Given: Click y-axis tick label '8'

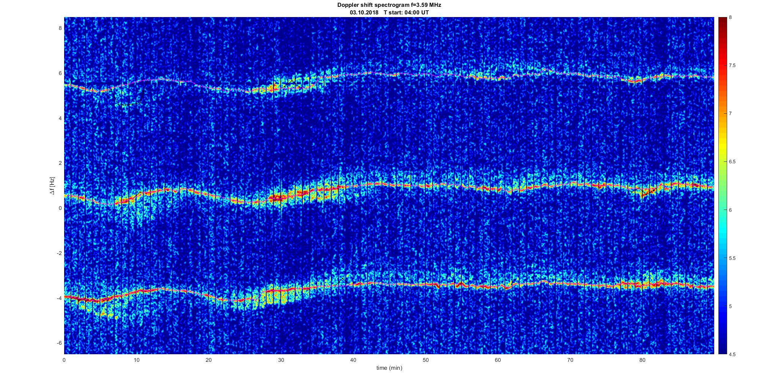Looking at the screenshot, I should pos(60,28).
